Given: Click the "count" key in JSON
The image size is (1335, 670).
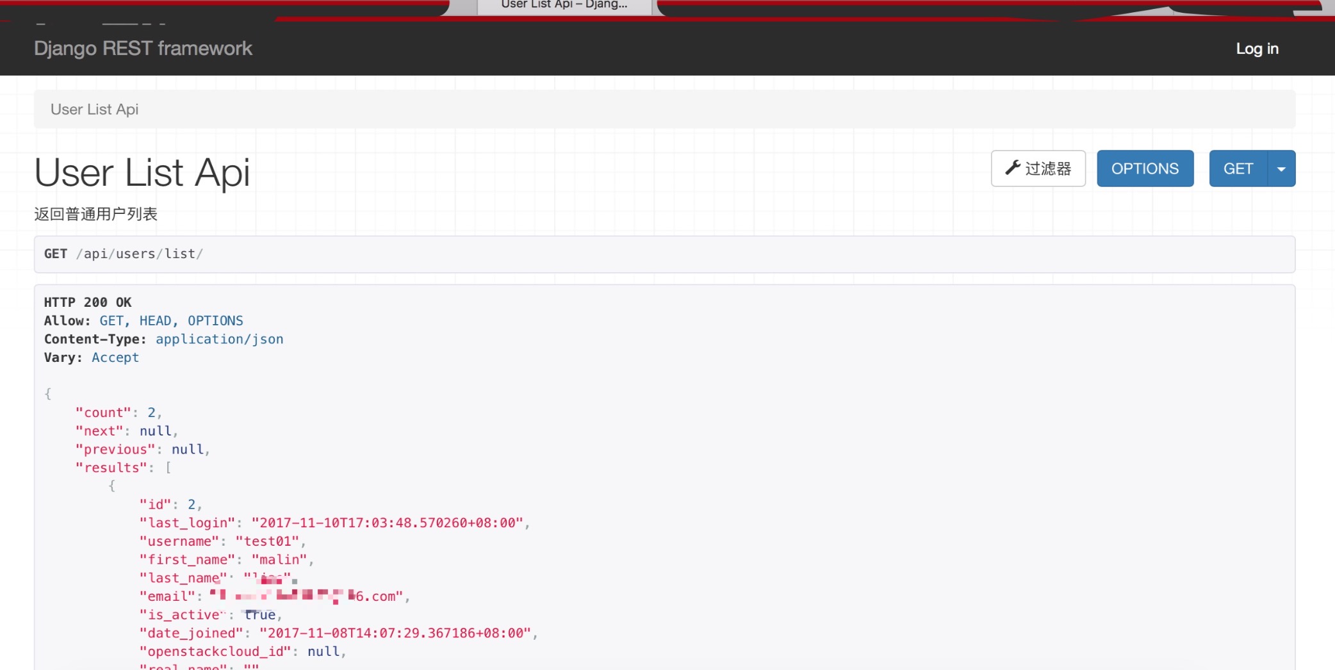Looking at the screenshot, I should click(x=104, y=413).
